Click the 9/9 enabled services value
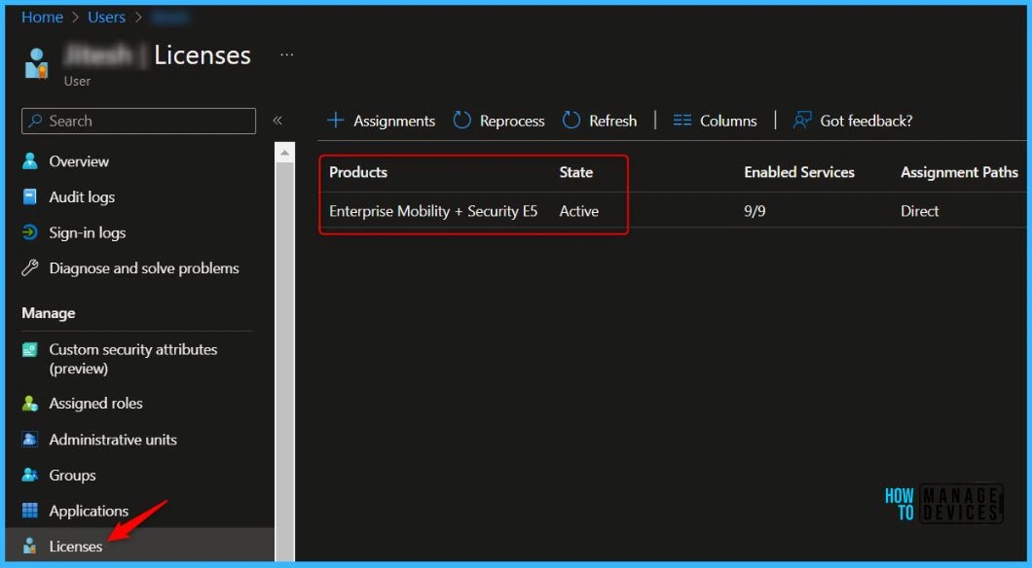 click(755, 211)
